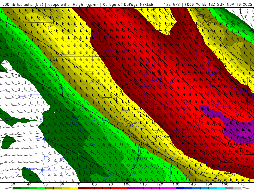This screenshot has height=190, width=254.
Task: Click the dark gray colorbar swatch at 160
Action: tap(229, 188)
